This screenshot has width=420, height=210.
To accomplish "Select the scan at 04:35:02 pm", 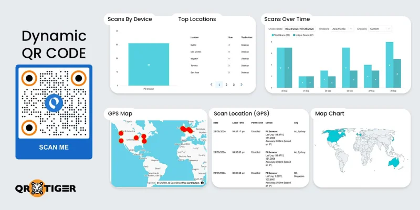I will (x=259, y=159).
